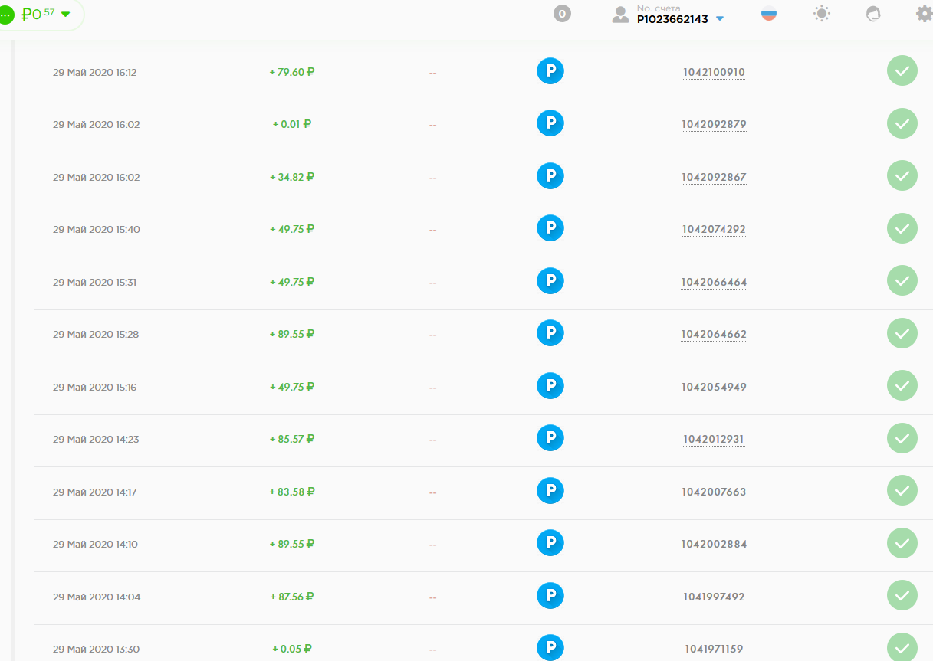
Task: Select the +89.55 ₽ amount at 15:28
Action: tap(292, 334)
